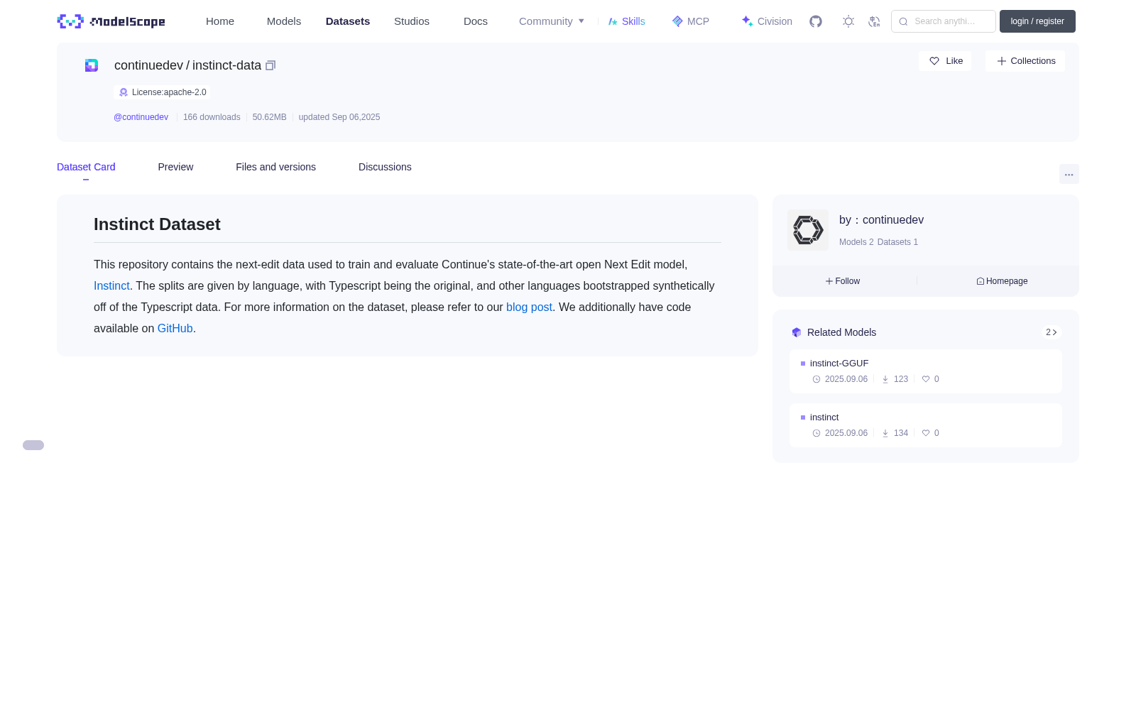Add dataset to Collections

coord(1025,61)
